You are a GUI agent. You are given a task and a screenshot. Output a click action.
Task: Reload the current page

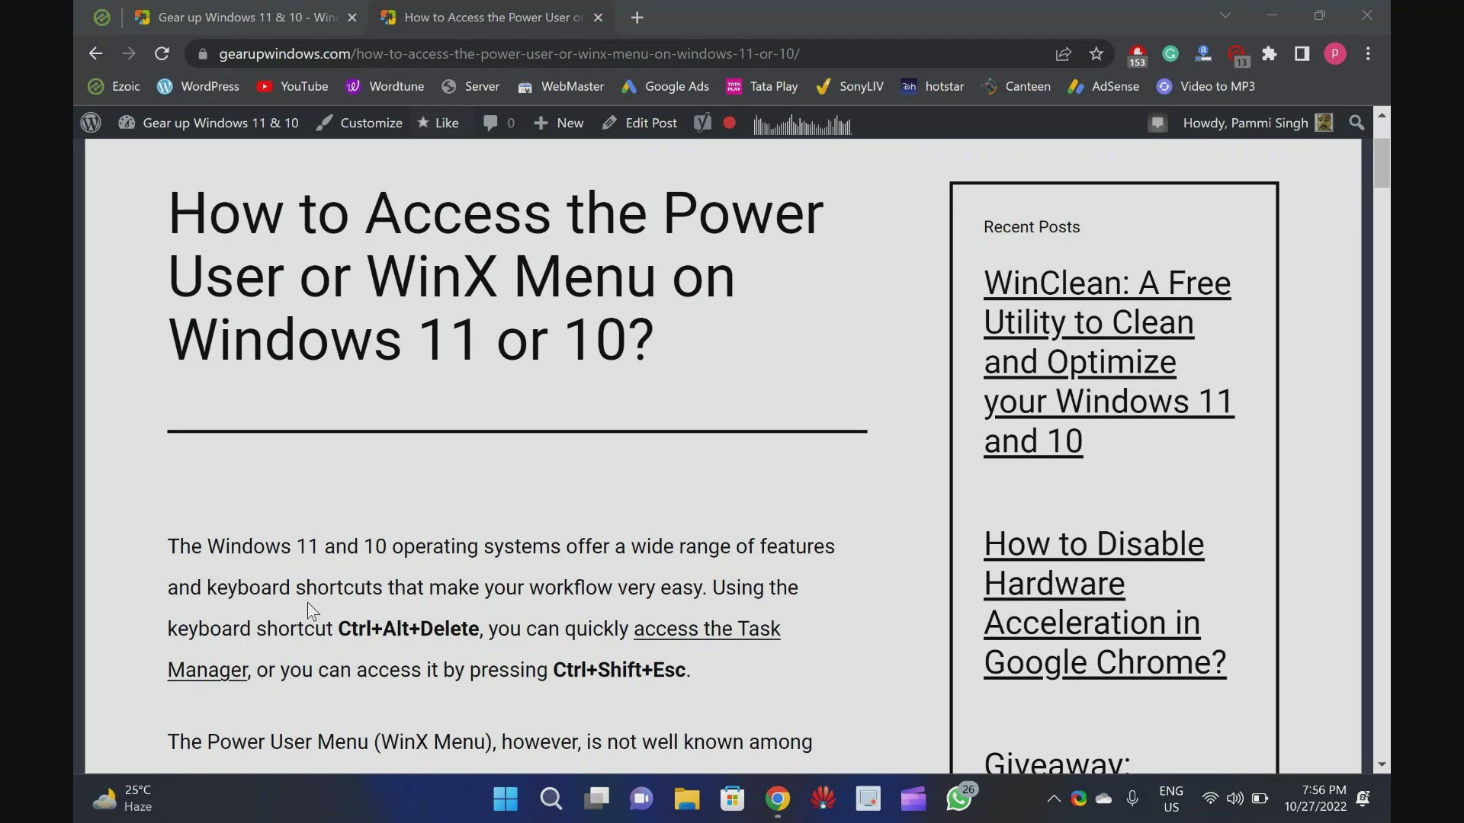coord(162,53)
